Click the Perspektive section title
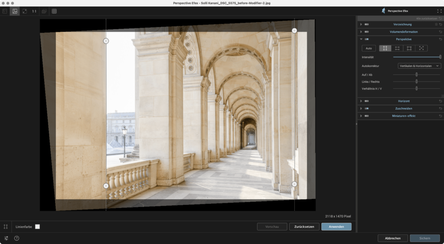 tap(404, 39)
